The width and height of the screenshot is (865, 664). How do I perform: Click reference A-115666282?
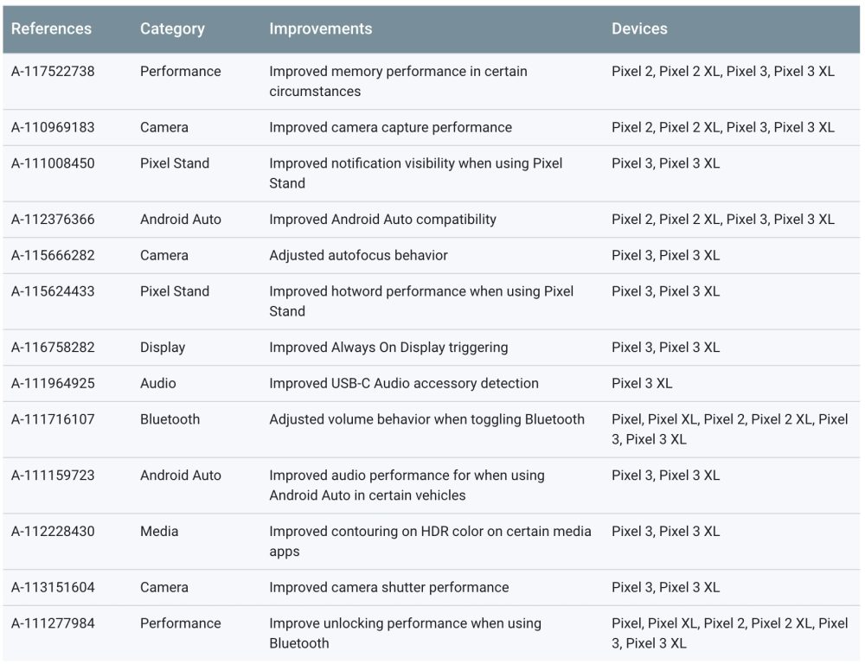click(x=53, y=255)
